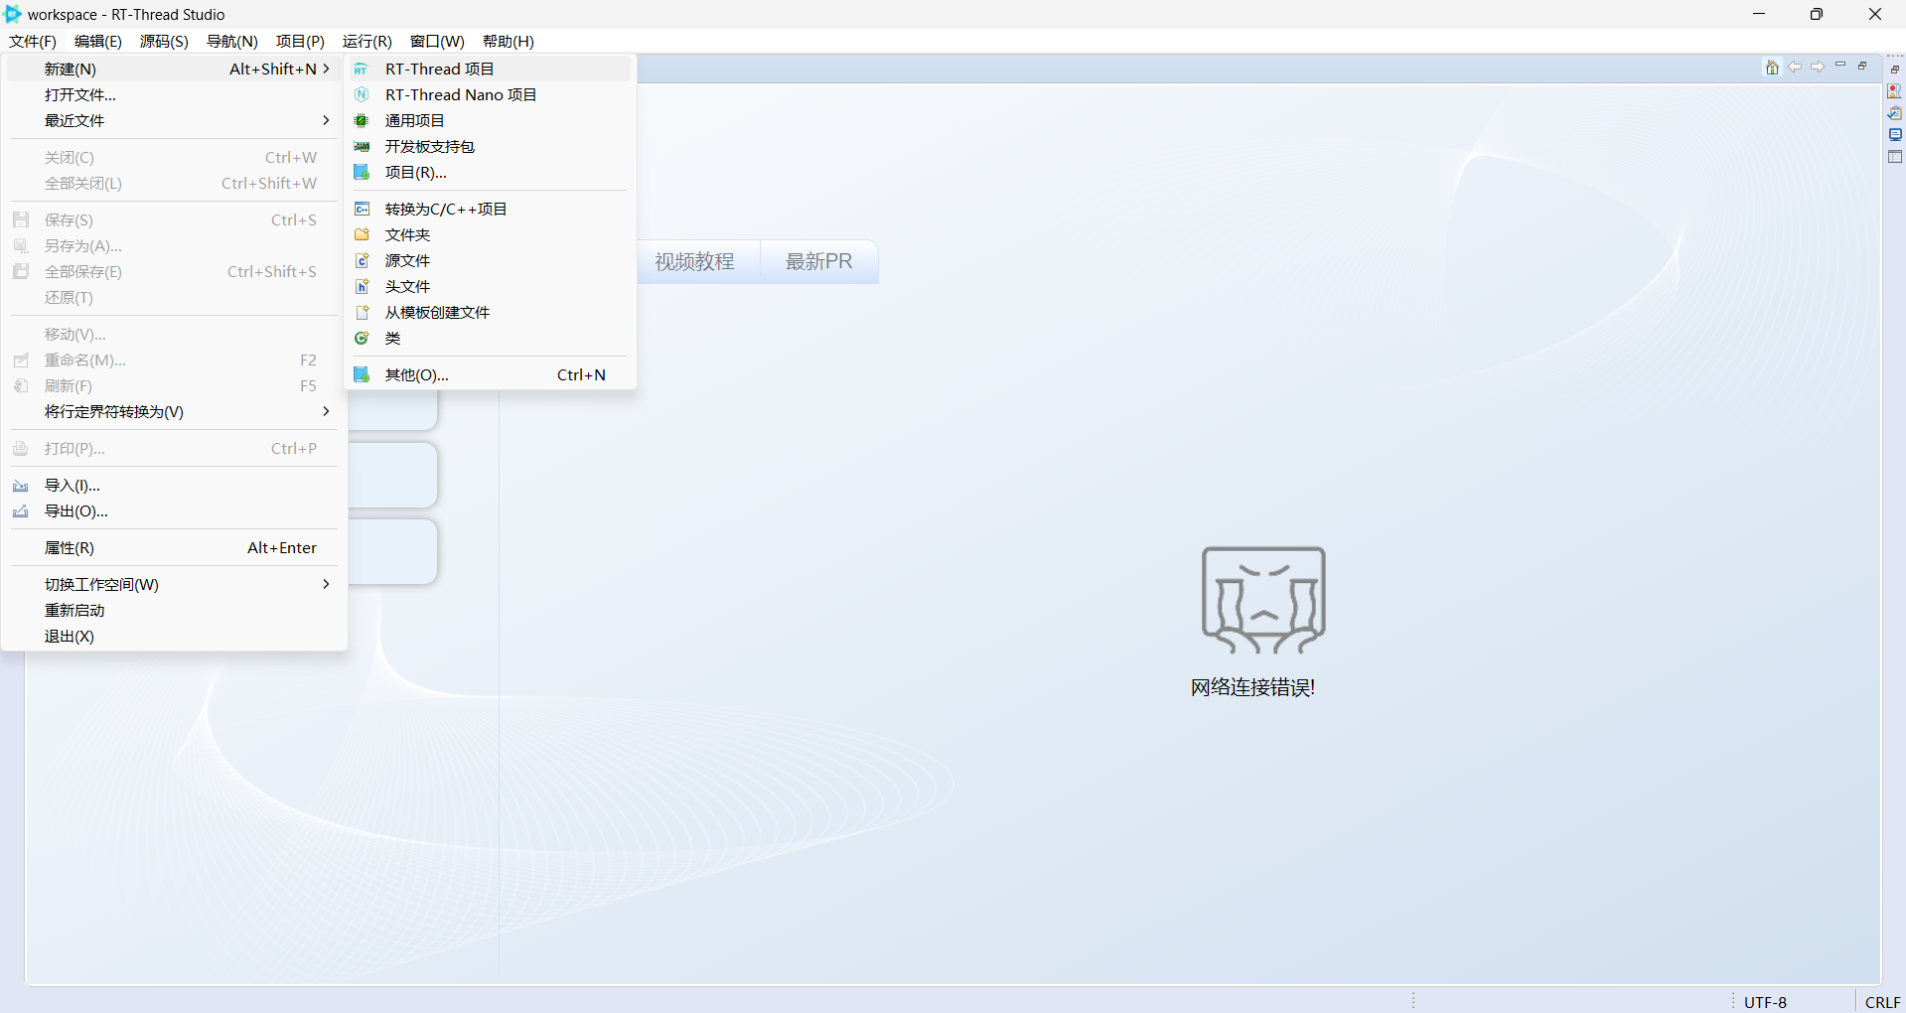
Task: Open the 源码(S) menu
Action: point(164,41)
